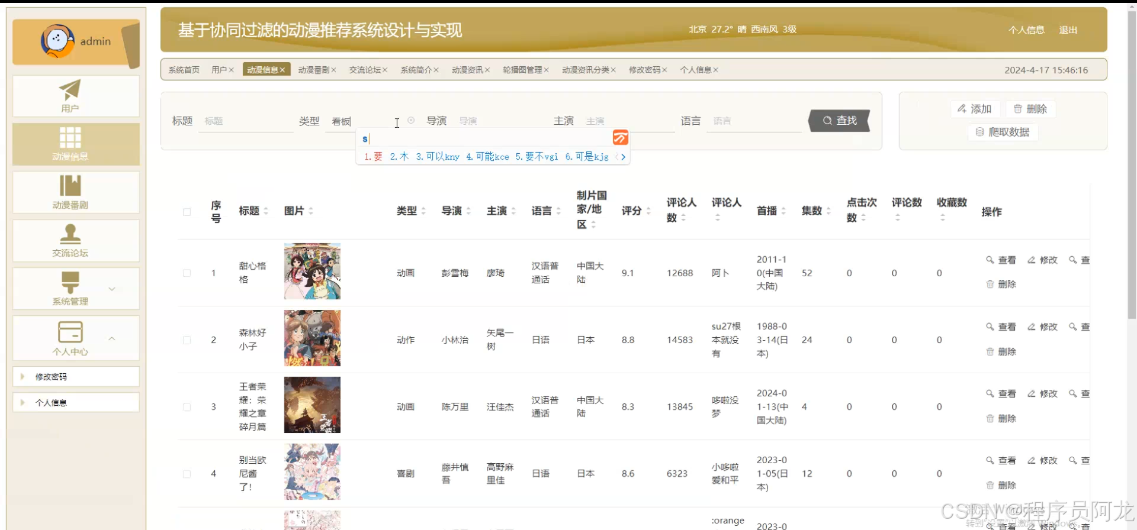Click the 系统管理 brush icon
The image size is (1137, 530).
pyautogui.click(x=70, y=282)
